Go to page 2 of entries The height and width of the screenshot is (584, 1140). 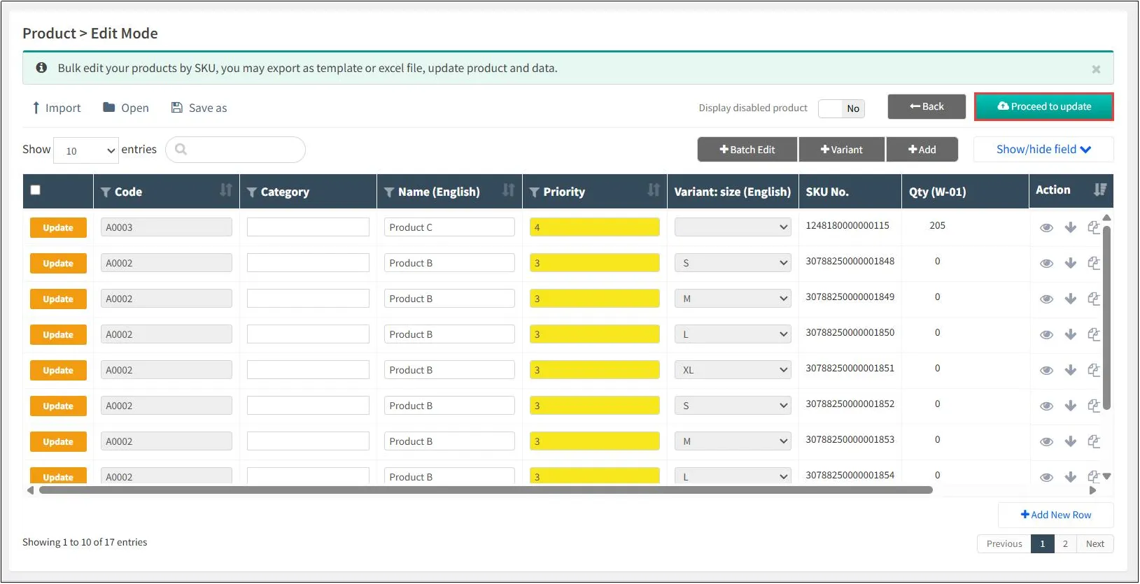1065,543
